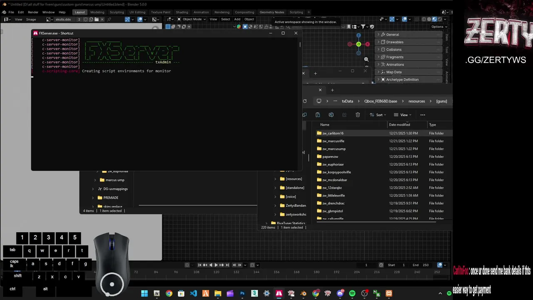Click the delete icon in File Explorer toolbar
Image resolution: width=533 pixels, height=300 pixels.
point(358,115)
